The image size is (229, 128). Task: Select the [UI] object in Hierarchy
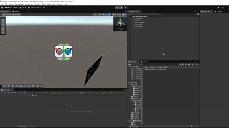point(139,20)
